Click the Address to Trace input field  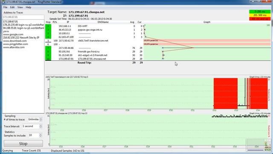coord(23,17)
